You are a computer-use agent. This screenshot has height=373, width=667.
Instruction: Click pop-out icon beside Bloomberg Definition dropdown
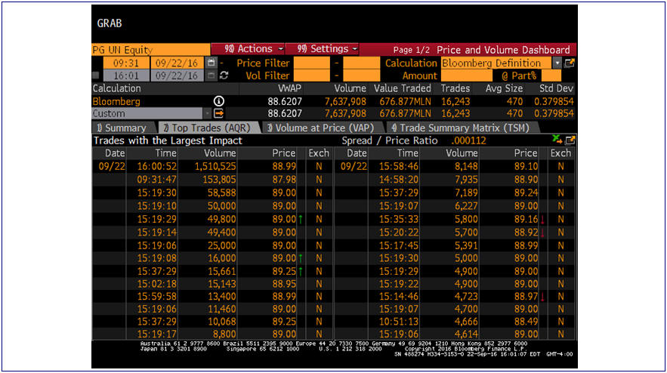570,63
